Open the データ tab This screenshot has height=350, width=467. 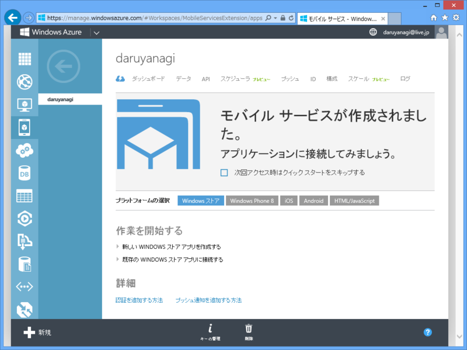tap(183, 79)
